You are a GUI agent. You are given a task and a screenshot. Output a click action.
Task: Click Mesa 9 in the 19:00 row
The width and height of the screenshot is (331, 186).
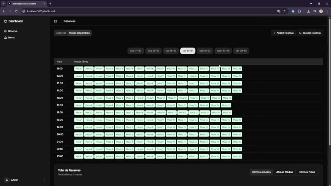pyautogui.click(x=160, y=127)
